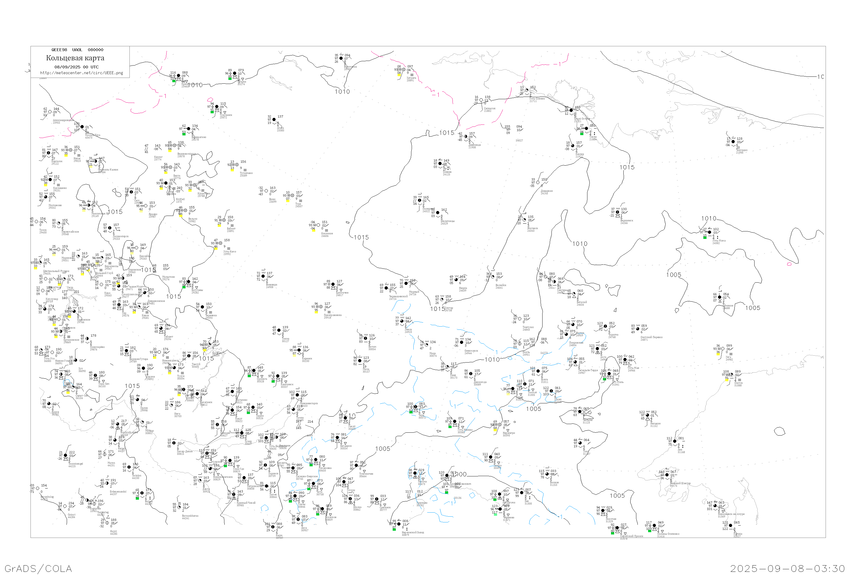Click the Чокурдах station filled circle
863x575 pixels.
733,142
